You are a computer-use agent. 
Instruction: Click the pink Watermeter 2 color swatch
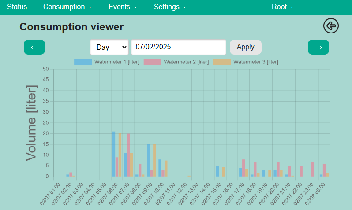click(152, 62)
